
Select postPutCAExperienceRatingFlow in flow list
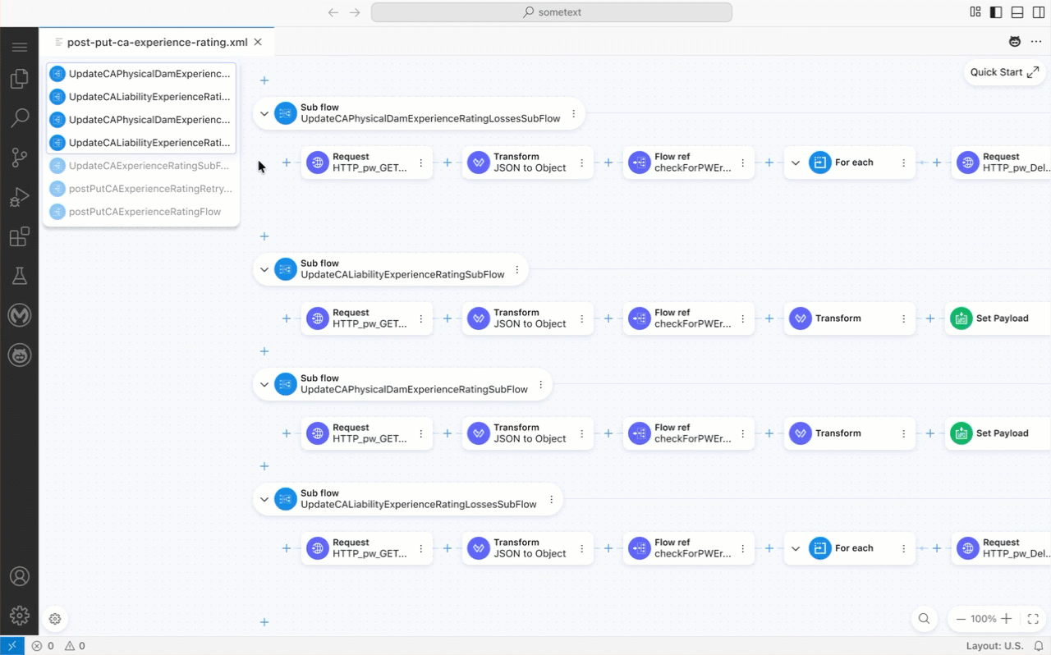click(x=145, y=212)
